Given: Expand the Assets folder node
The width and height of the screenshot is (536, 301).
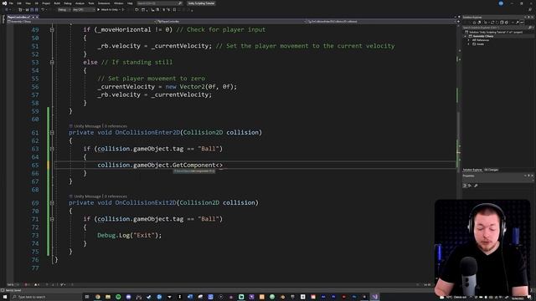Looking at the screenshot, I should pyautogui.click(x=469, y=44).
